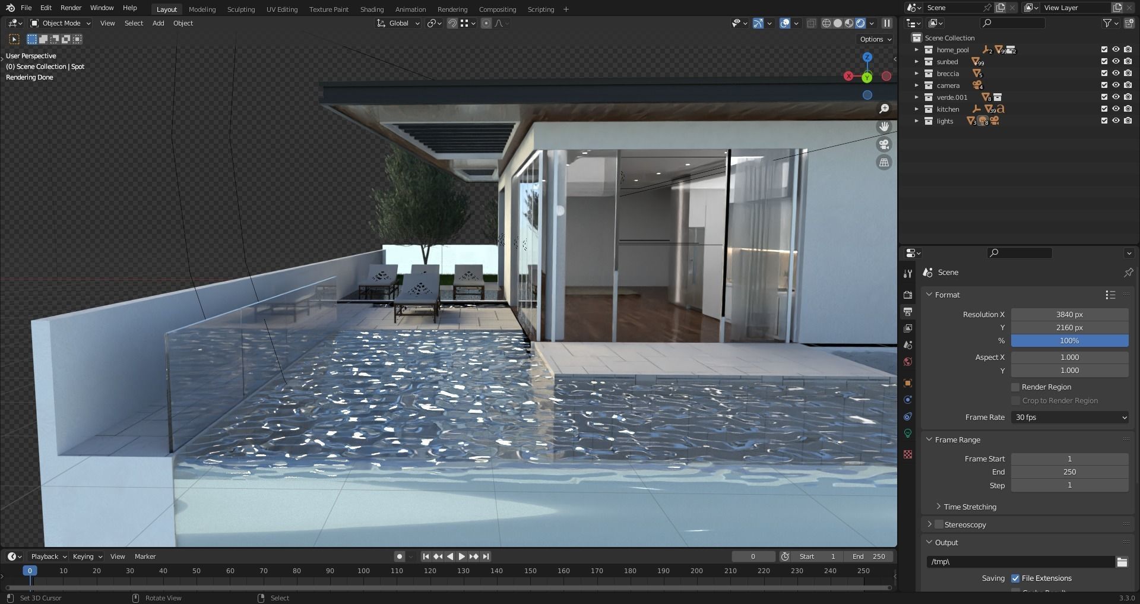Switch to UV Editing workspace tab
1140x604 pixels.
click(x=281, y=10)
